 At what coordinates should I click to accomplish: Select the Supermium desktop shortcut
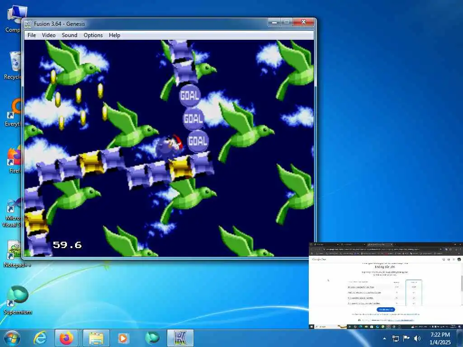click(18, 299)
